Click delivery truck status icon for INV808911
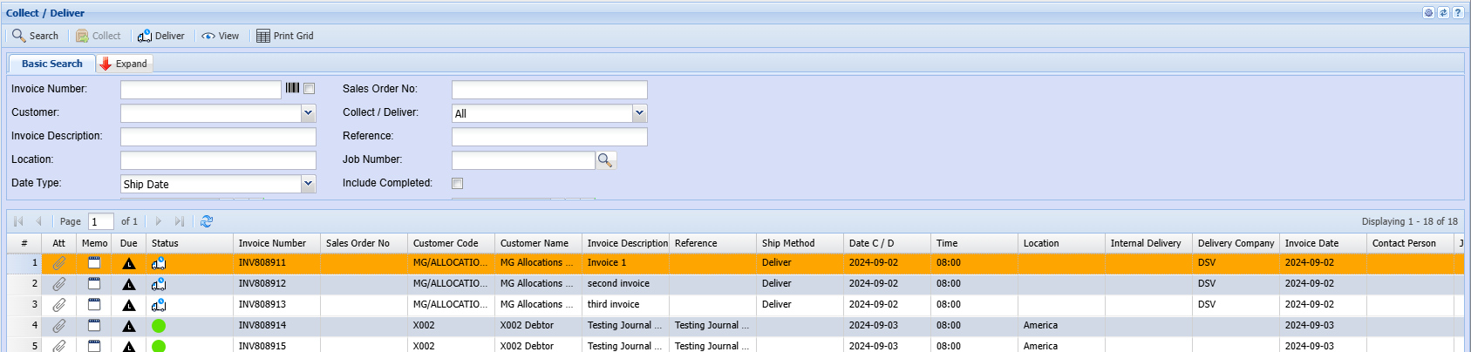Viewport: 1471px width, 352px height. pyautogui.click(x=159, y=263)
